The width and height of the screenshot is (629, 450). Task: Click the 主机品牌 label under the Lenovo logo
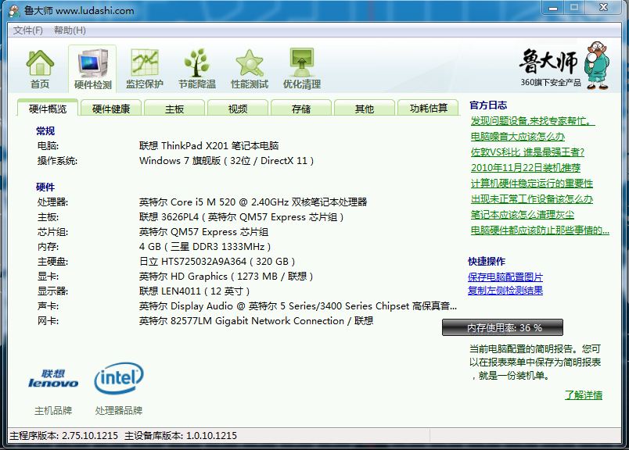tap(53, 411)
